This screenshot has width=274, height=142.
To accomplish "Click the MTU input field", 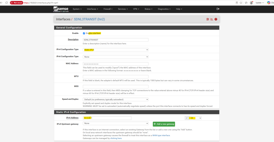I will coord(116,77).
